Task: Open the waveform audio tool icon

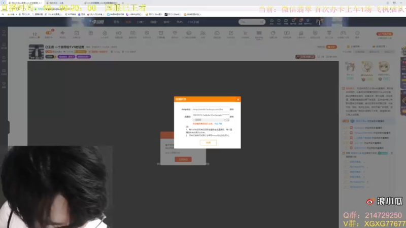Action: 62,33
